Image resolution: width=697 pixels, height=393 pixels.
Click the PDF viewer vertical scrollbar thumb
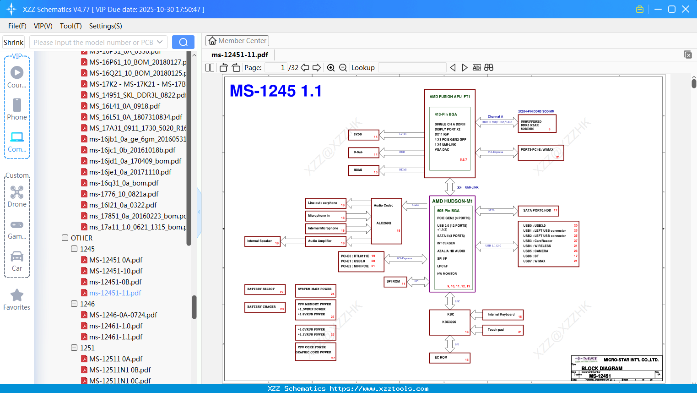point(694,83)
